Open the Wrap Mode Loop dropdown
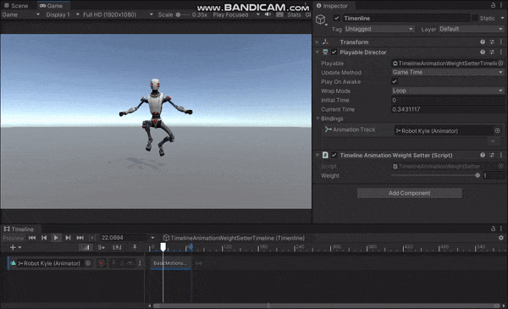Screen dimensions: 508x309 pos(448,91)
